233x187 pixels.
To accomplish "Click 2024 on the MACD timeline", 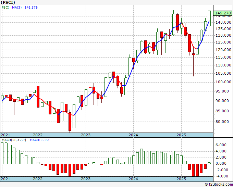I will 133,179.
